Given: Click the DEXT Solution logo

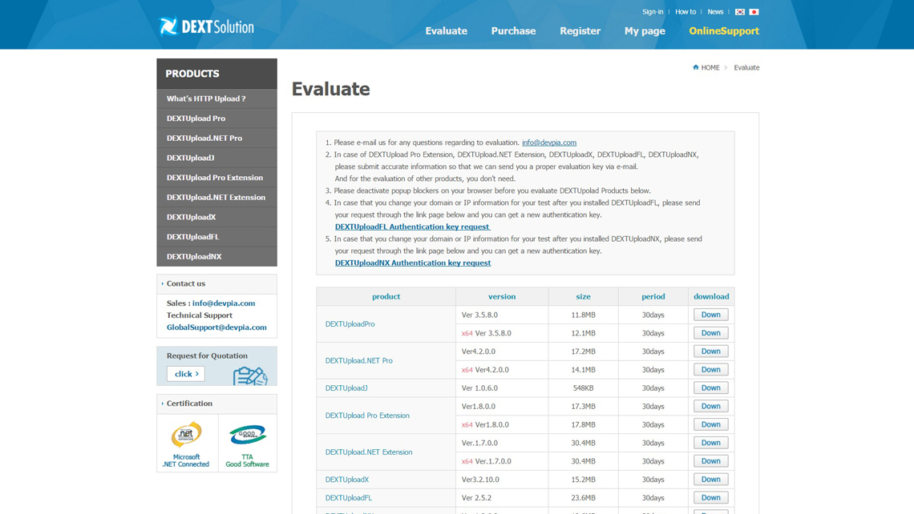Looking at the screenshot, I should tap(205, 26).
